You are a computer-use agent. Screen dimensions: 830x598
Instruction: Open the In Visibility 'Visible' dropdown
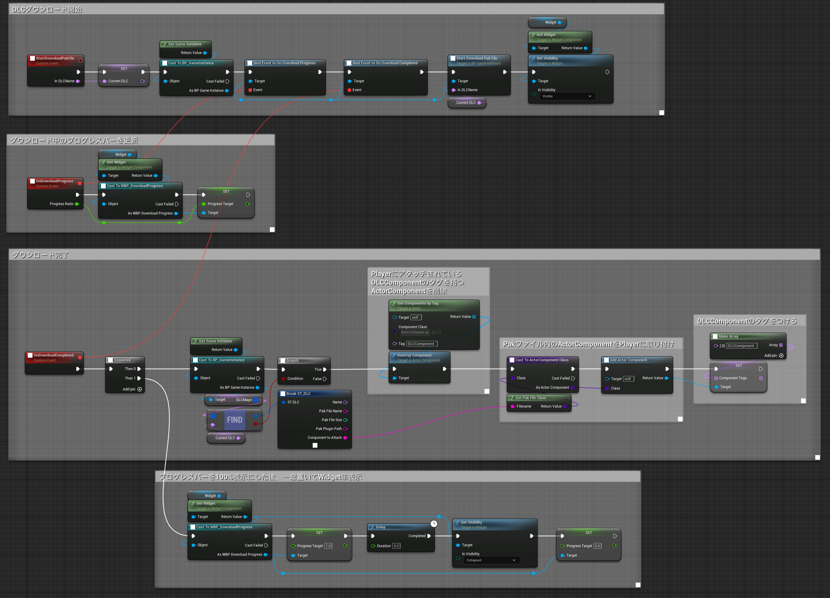pyautogui.click(x=567, y=96)
